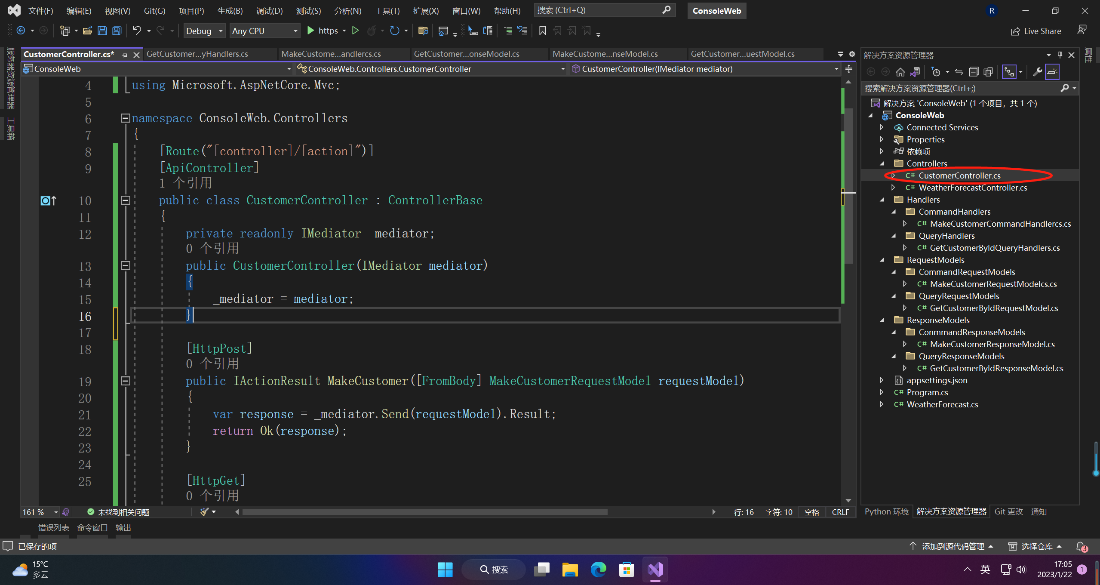Switch between solution and folder views icon

click(x=915, y=72)
